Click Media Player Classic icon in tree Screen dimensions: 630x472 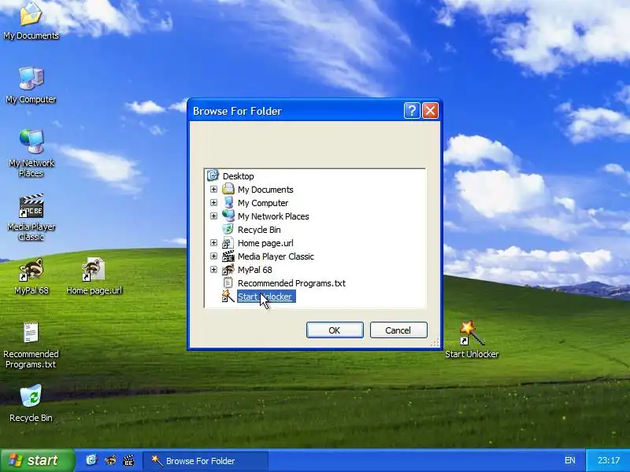coord(228,256)
